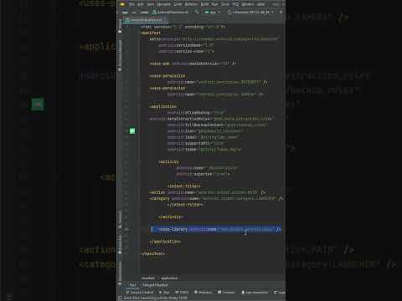
Task: Click the <intent-filter> opening tag
Action: (184, 186)
